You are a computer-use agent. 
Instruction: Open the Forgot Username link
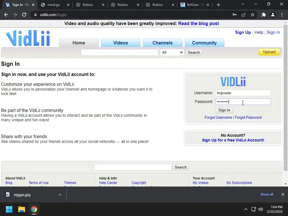pyautogui.click(x=218, y=117)
